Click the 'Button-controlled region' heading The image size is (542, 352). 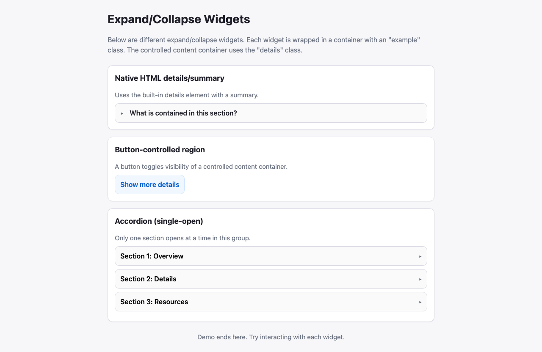click(160, 150)
